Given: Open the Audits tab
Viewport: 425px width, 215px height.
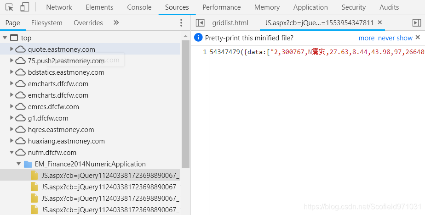Looking at the screenshot, I should coord(389,7).
